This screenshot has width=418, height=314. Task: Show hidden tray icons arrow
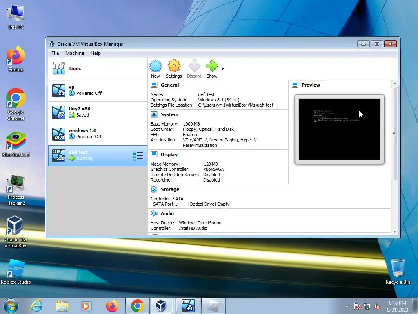coord(347,306)
